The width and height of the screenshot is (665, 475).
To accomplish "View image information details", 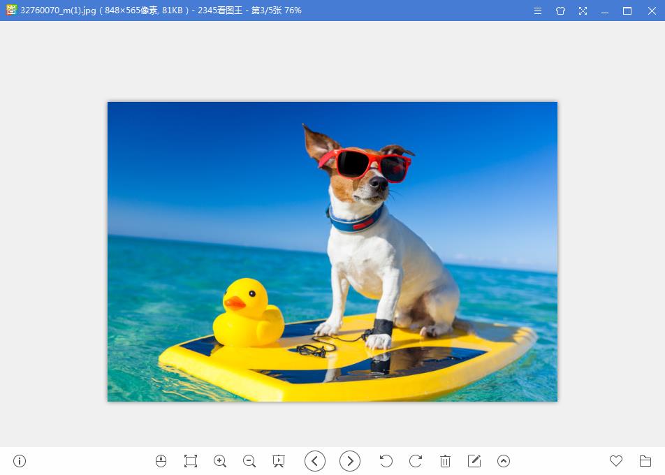I will coord(19,461).
